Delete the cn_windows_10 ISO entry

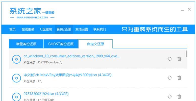[179, 59]
